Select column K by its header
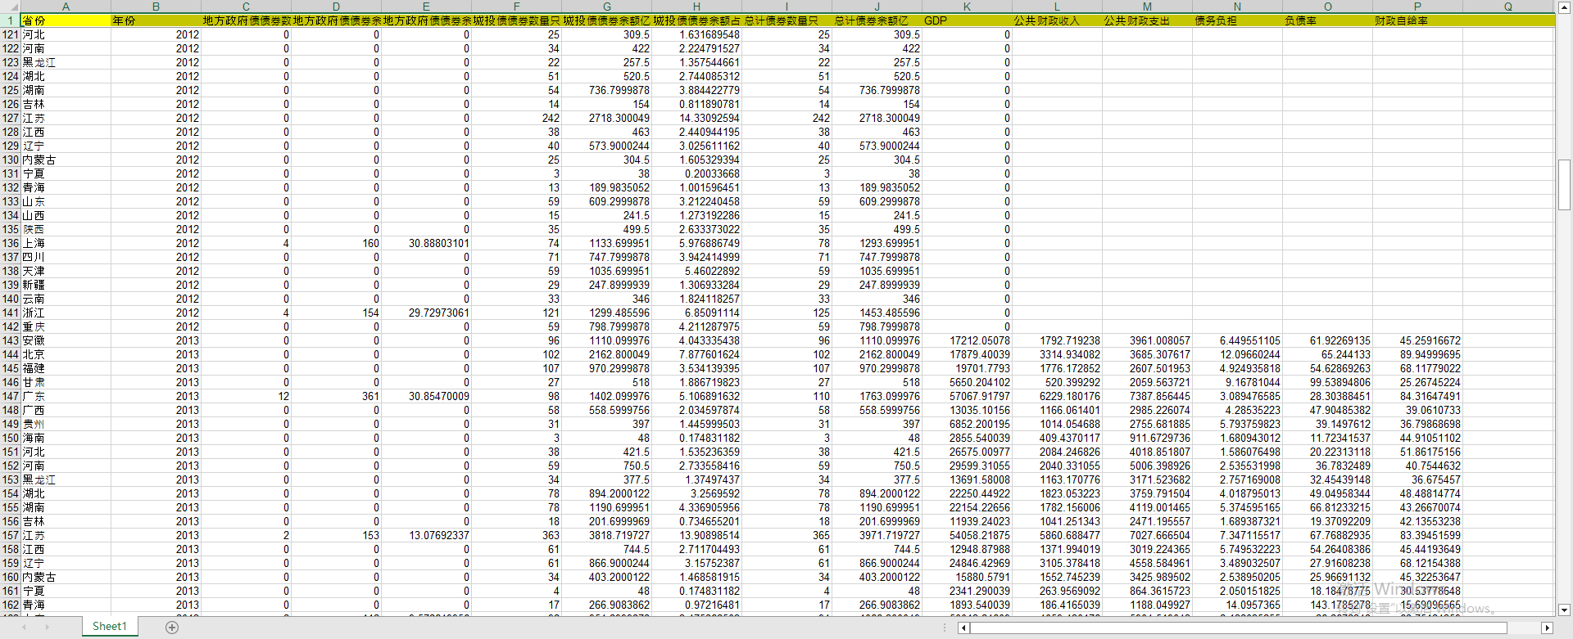1573x639 pixels. [x=967, y=7]
